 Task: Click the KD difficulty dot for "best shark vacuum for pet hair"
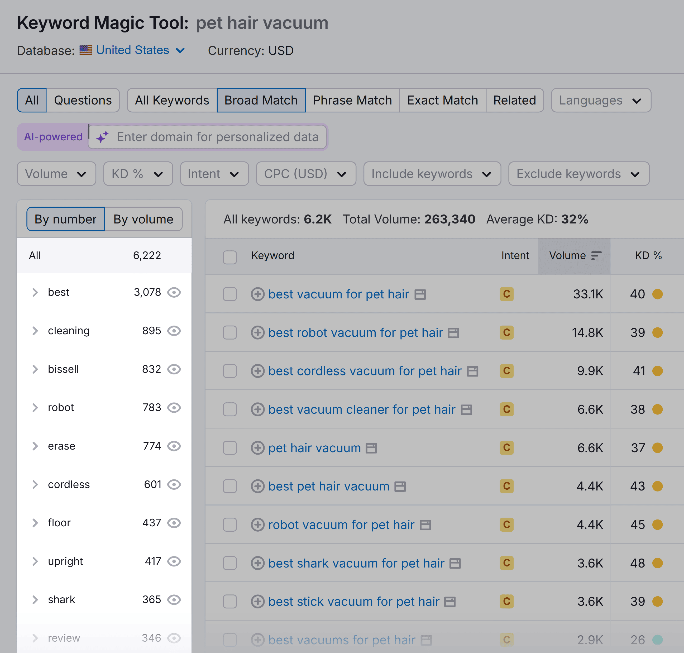658,563
